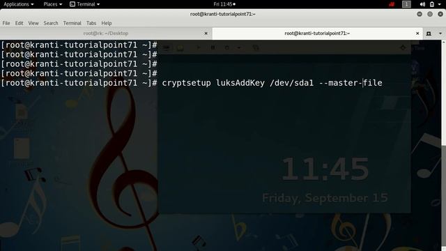The width and height of the screenshot is (446, 251).
Task: Click the new tab icon beside tabs
Action: tap(429, 33)
